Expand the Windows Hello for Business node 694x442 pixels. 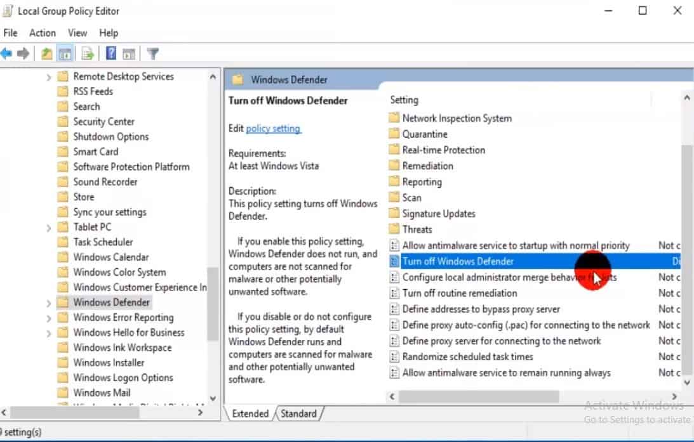pyautogui.click(x=49, y=334)
